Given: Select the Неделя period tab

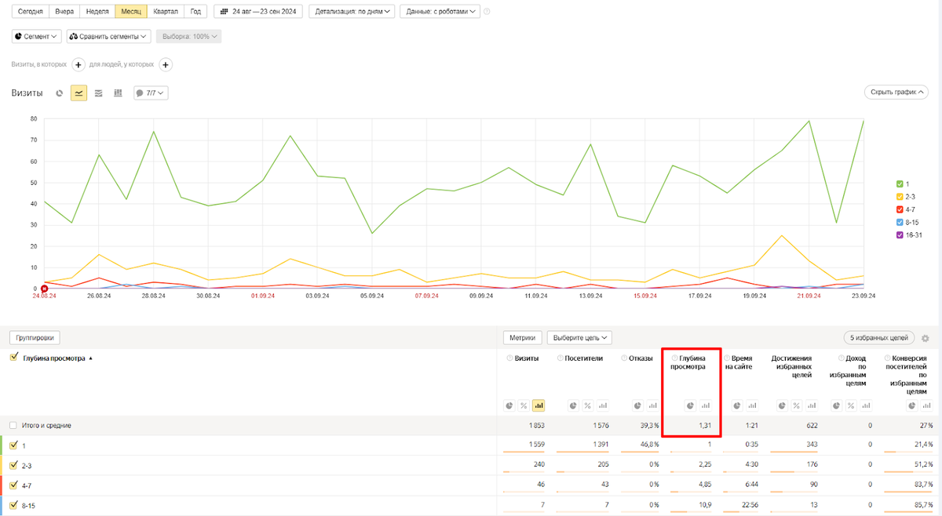Looking at the screenshot, I should [x=97, y=12].
